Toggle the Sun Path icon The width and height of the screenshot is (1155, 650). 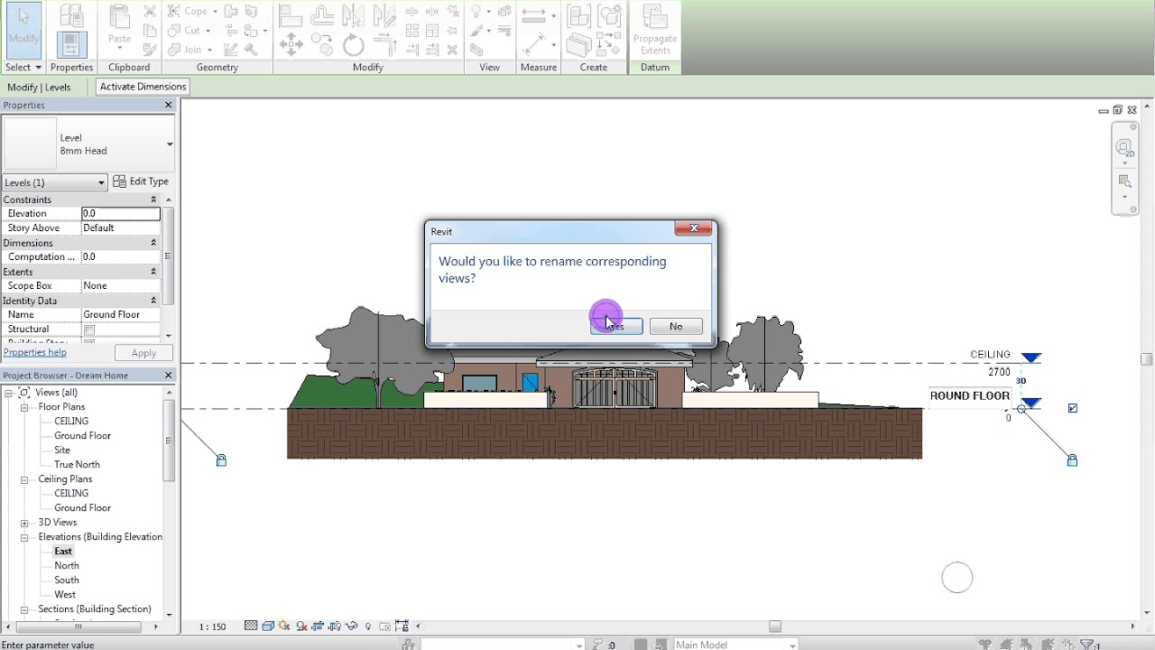click(x=285, y=626)
